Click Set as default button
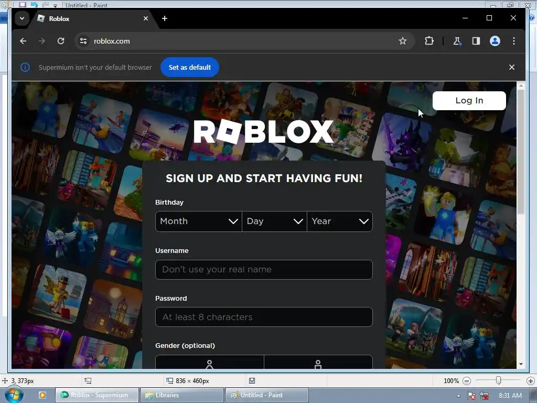This screenshot has width=537, height=403. (x=190, y=67)
